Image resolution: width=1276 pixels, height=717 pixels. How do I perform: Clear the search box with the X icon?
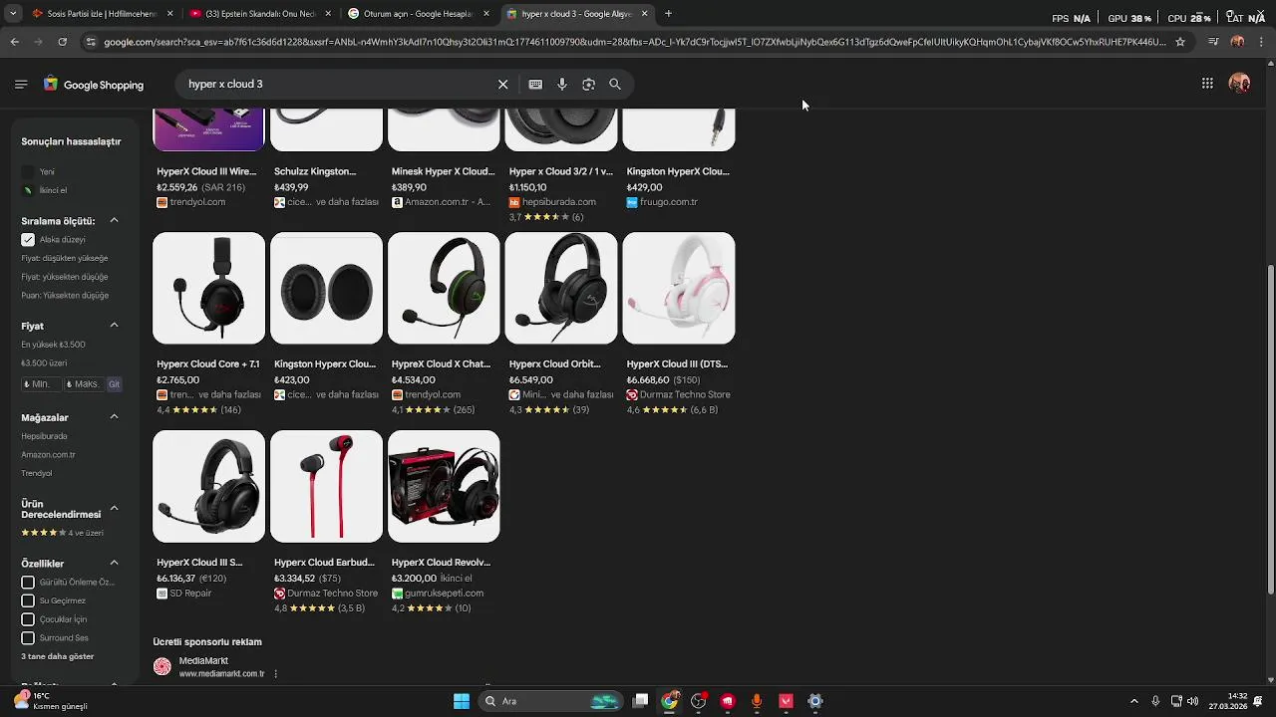pyautogui.click(x=503, y=85)
